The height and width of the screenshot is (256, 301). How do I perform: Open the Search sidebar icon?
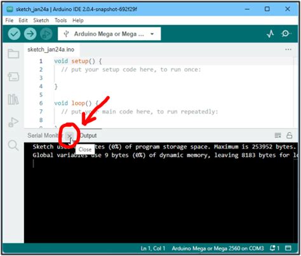13,145
